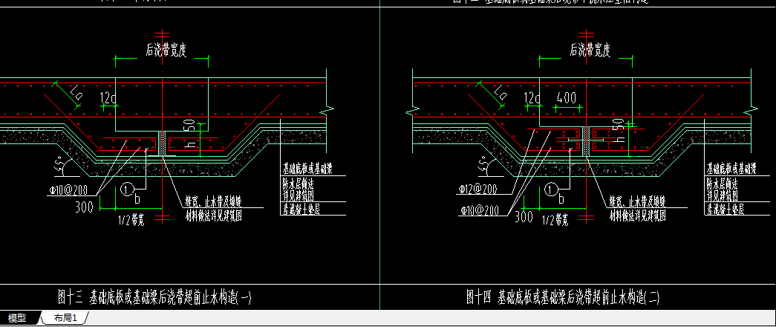776x327 pixels.
Task: Select 基础底板或基础梁 legend note in 图十四 detail
Action: tap(731, 169)
